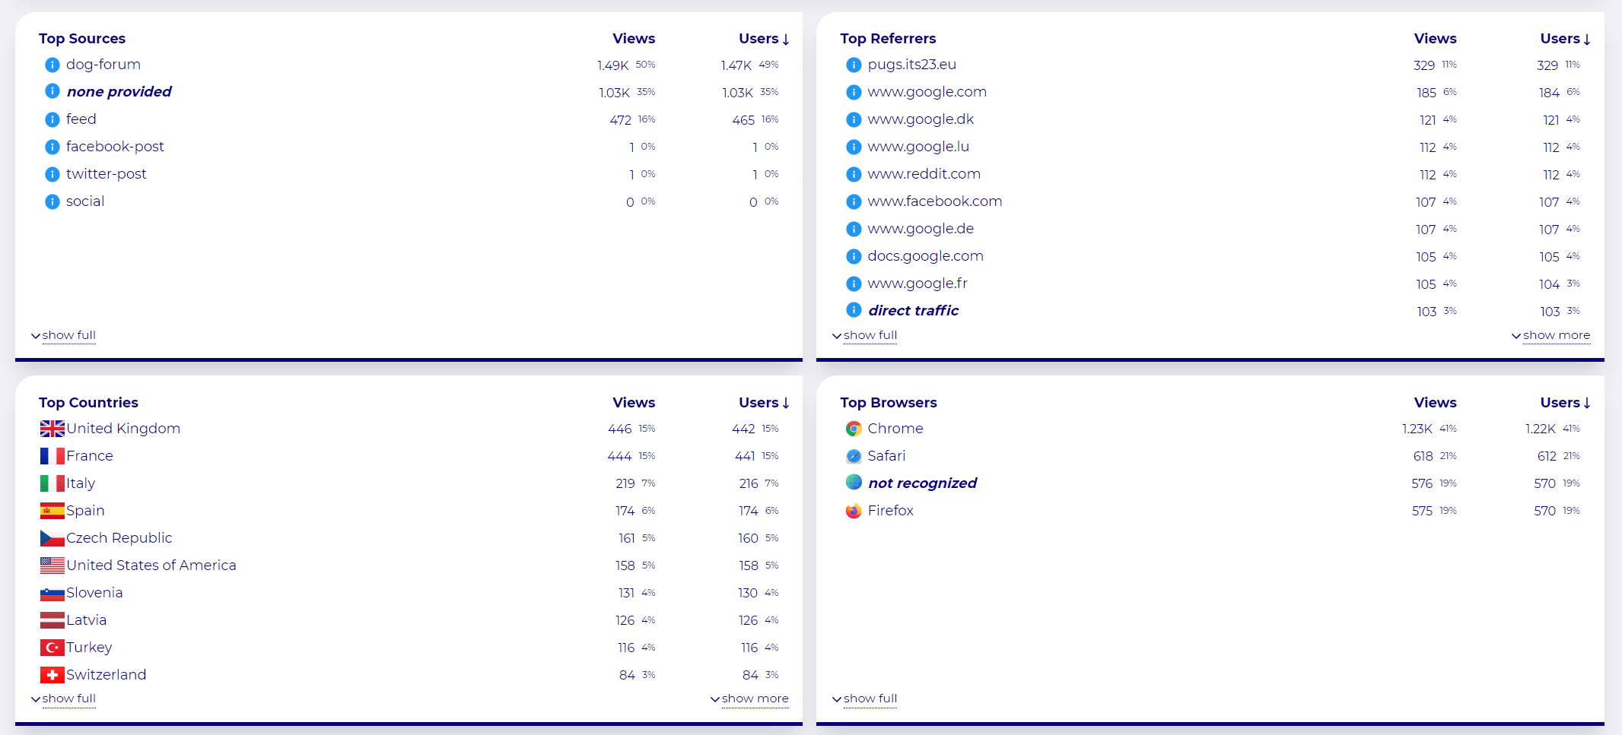This screenshot has height=735, width=1622.
Task: Click the info icon beside none provided source
Action: click(52, 91)
